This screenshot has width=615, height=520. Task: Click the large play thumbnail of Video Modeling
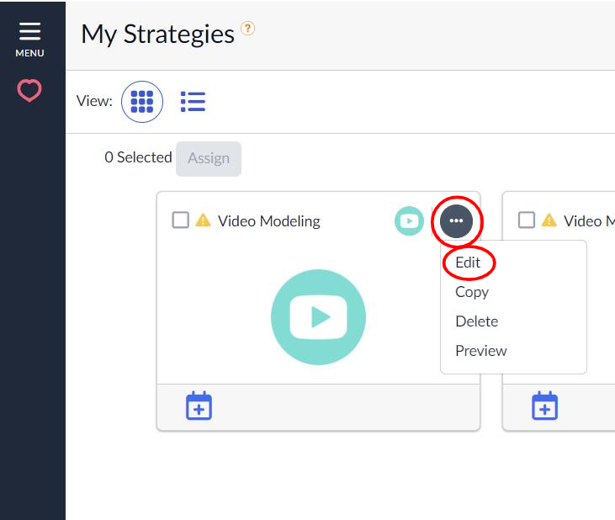(x=319, y=317)
